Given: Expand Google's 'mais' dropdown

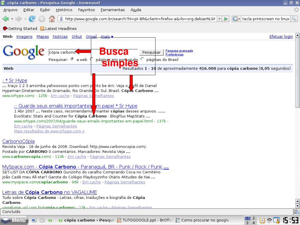Looking at the screenshot, I should (107, 37).
